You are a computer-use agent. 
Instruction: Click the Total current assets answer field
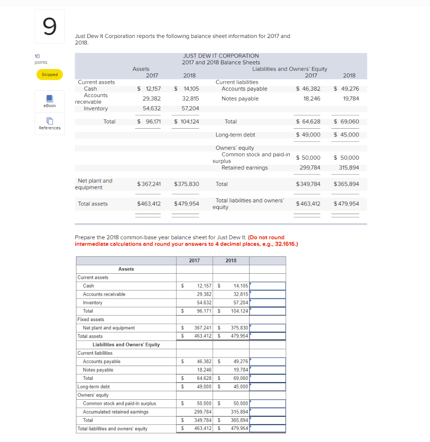coord(268,311)
